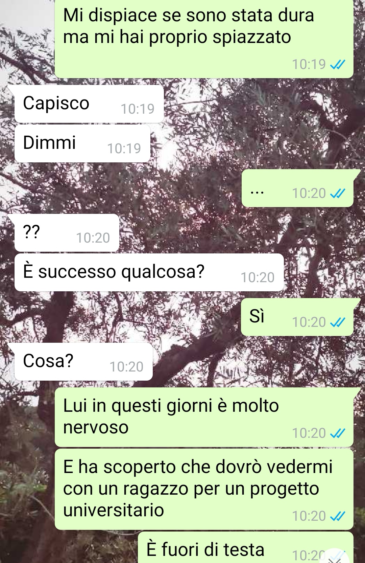Screen dimensions: 365x563
Task: Tap the 'Mi dispiace se sono stata dura' message
Action: click(x=204, y=39)
